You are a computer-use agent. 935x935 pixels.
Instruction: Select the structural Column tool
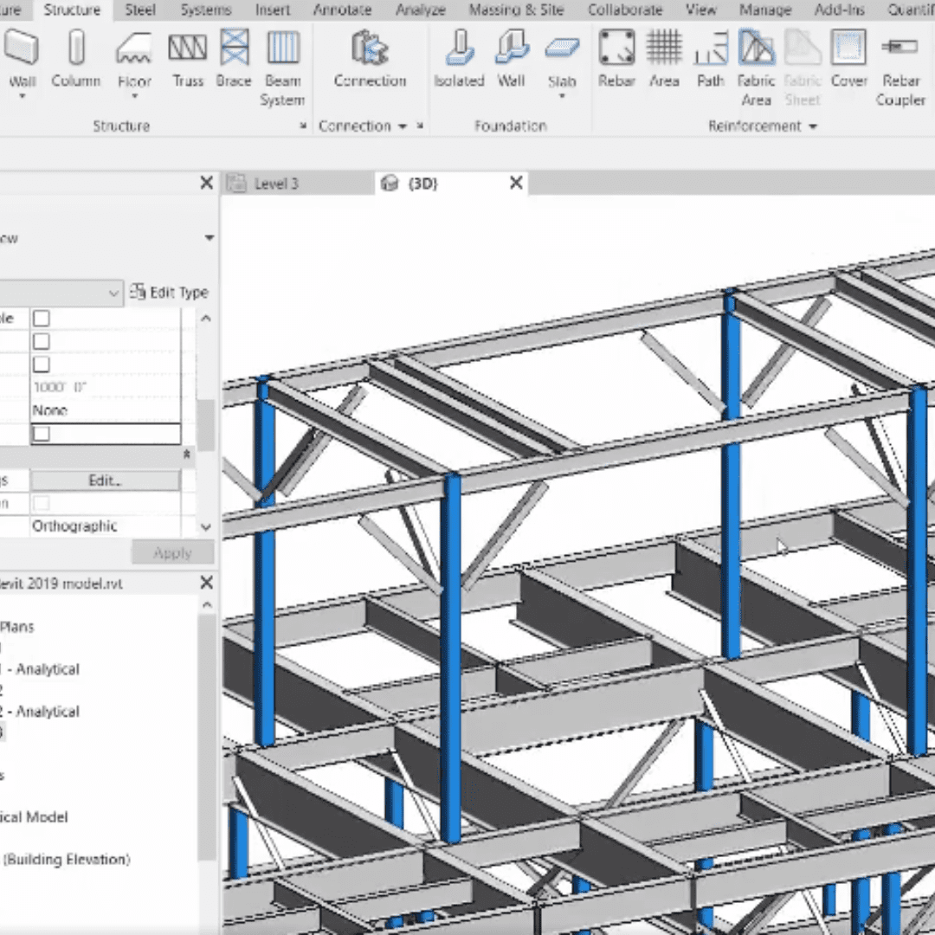point(75,60)
